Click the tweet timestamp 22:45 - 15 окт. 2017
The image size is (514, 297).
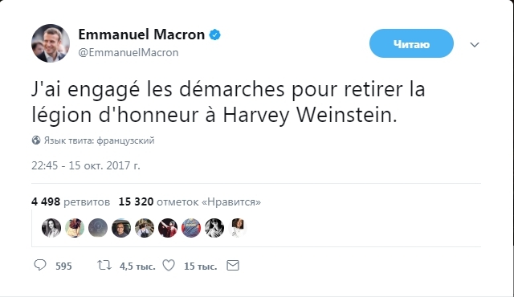[86, 165]
